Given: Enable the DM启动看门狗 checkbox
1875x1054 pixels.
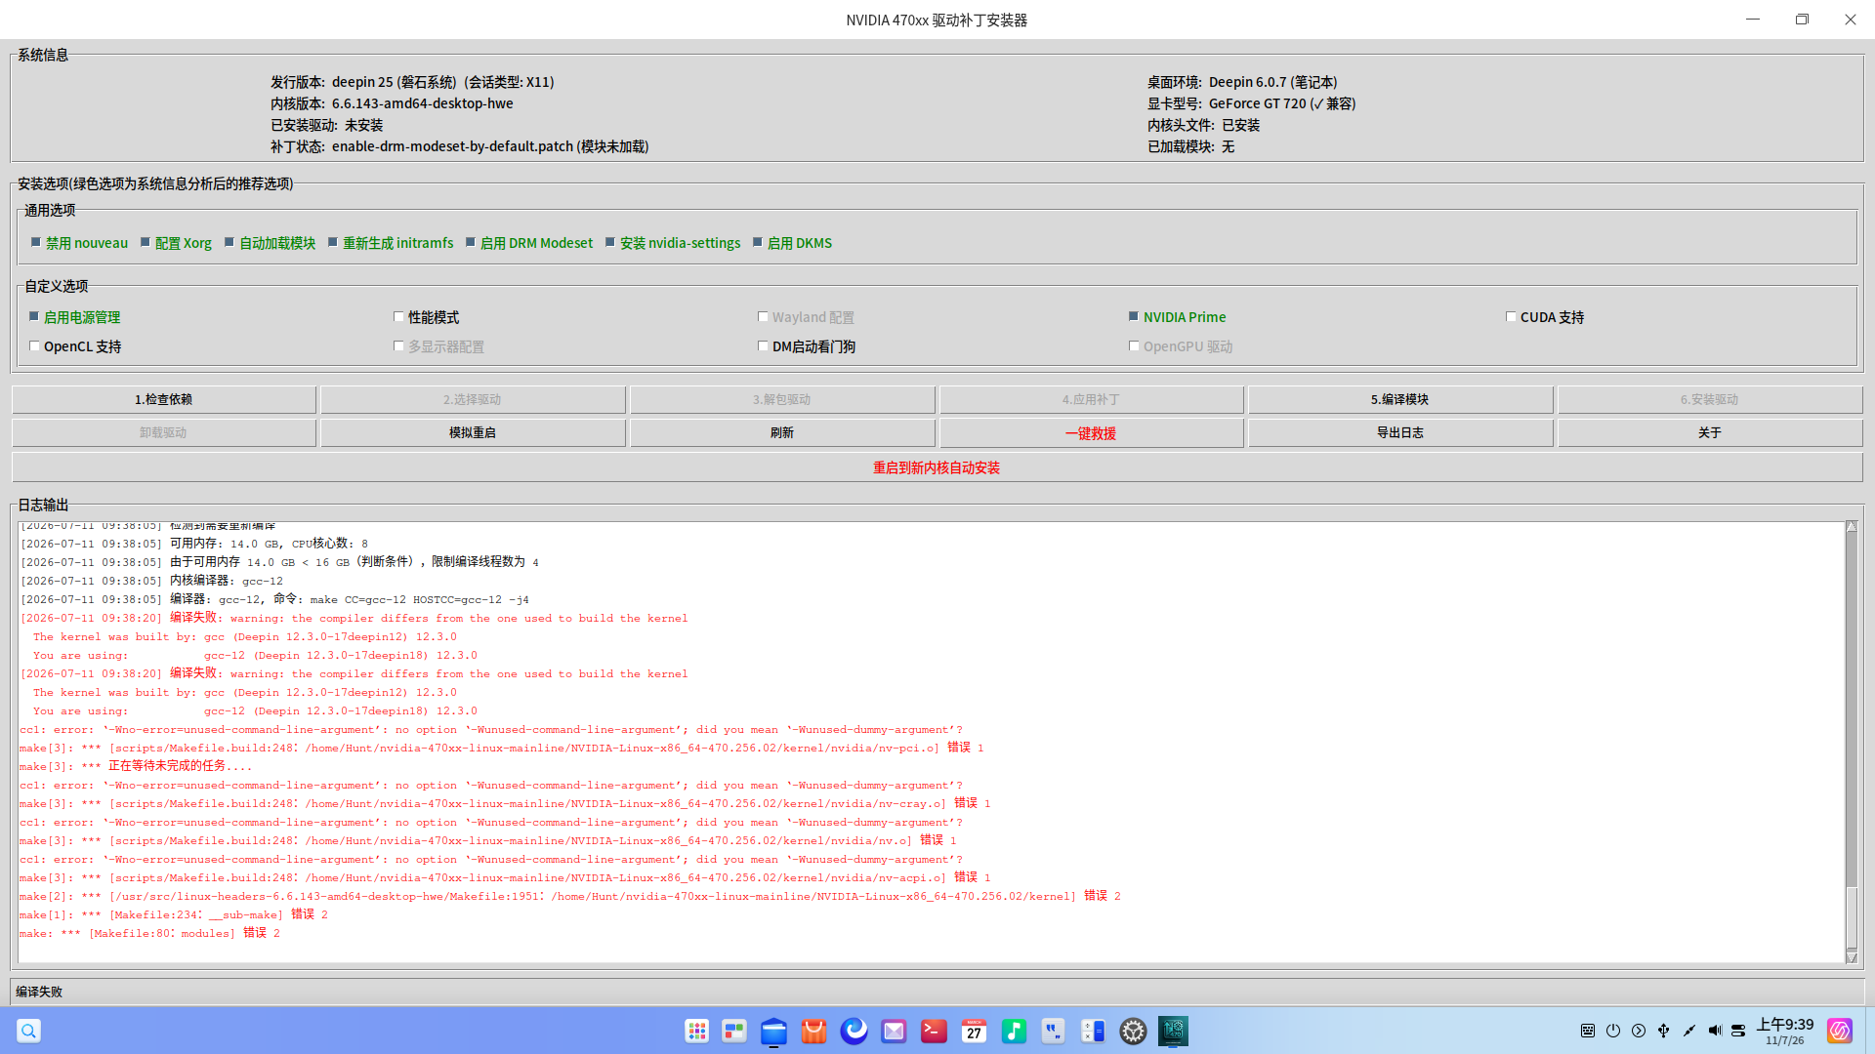Looking at the screenshot, I should [x=763, y=345].
